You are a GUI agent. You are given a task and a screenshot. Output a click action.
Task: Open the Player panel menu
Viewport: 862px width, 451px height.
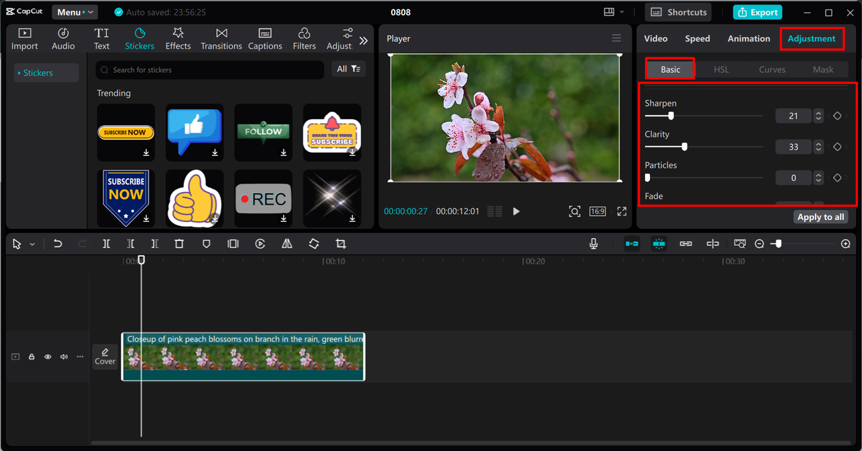tap(616, 38)
